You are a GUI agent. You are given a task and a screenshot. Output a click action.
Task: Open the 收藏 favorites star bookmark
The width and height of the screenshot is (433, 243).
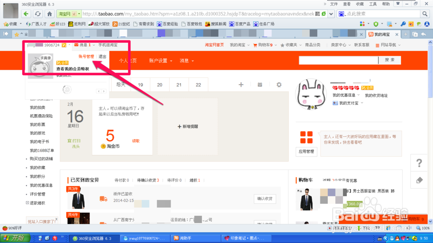coord(10,24)
